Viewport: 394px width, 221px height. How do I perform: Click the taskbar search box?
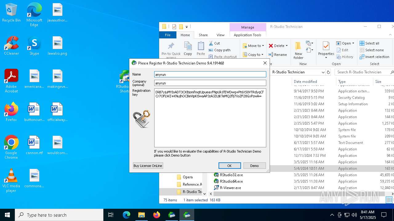[x=59, y=215]
